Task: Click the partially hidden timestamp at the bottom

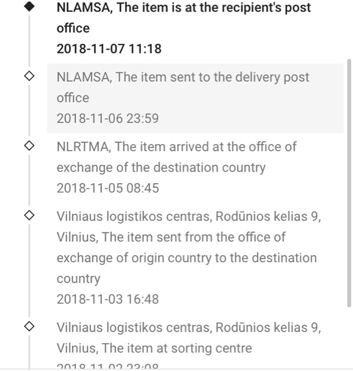Action: tap(107, 366)
